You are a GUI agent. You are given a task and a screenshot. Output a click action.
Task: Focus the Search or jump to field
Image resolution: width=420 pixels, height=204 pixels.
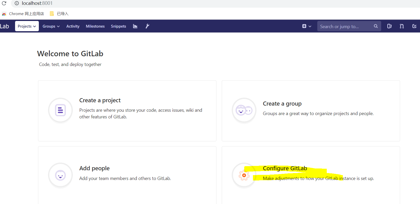pyautogui.click(x=349, y=26)
